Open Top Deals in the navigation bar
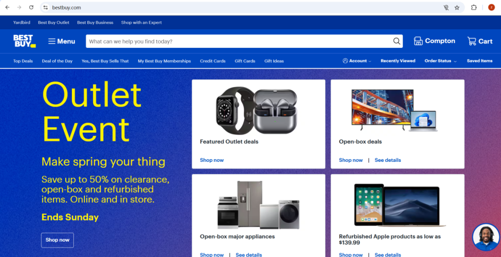 [x=23, y=61]
